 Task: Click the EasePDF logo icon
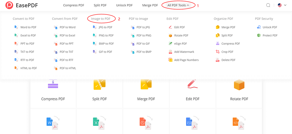point(10,5)
